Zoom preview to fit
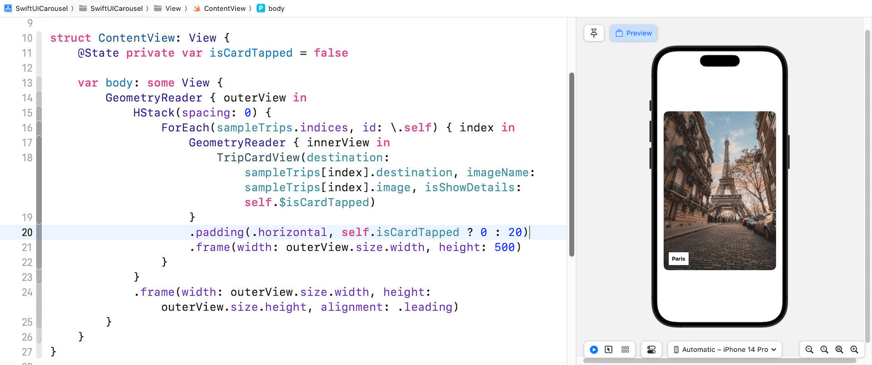Viewport: 872px width, 365px height. pyautogui.click(x=839, y=350)
